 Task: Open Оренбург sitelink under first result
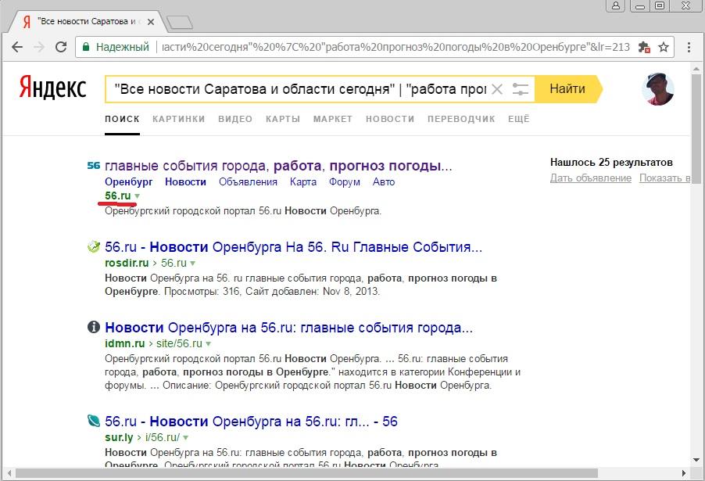[x=128, y=181]
